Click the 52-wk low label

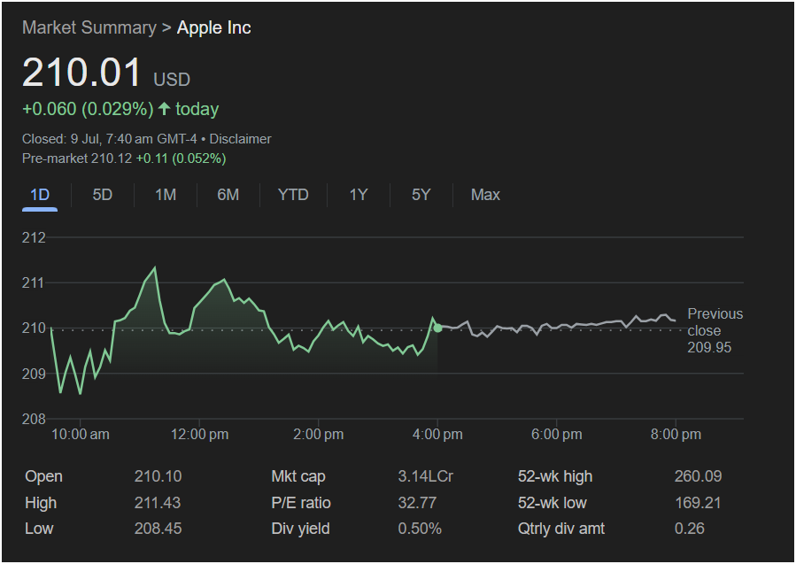click(x=552, y=503)
